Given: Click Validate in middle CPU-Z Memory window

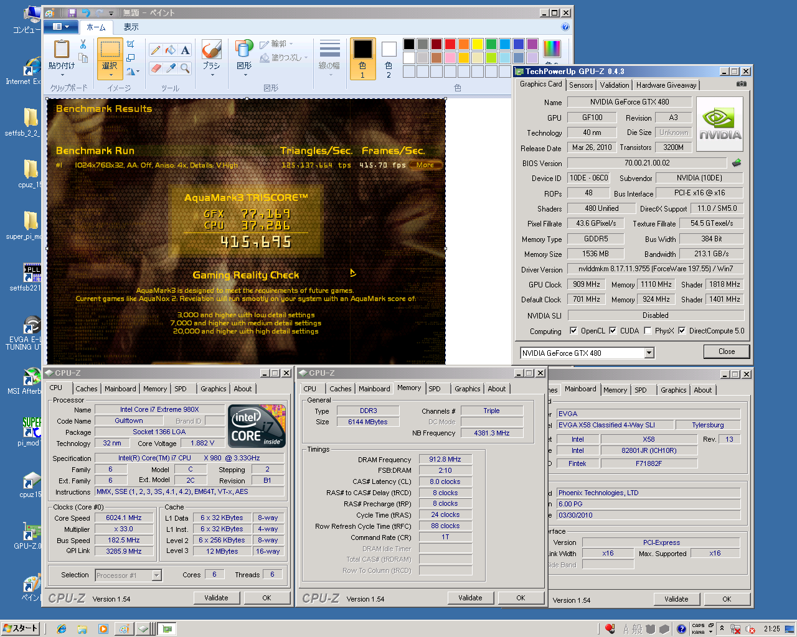Looking at the screenshot, I should [x=470, y=598].
